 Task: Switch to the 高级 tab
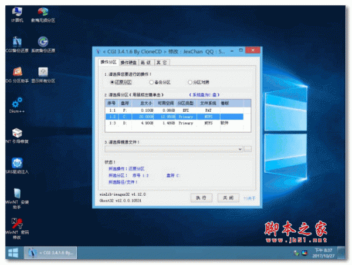click(x=145, y=62)
